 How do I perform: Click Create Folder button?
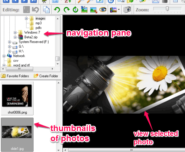46,76
